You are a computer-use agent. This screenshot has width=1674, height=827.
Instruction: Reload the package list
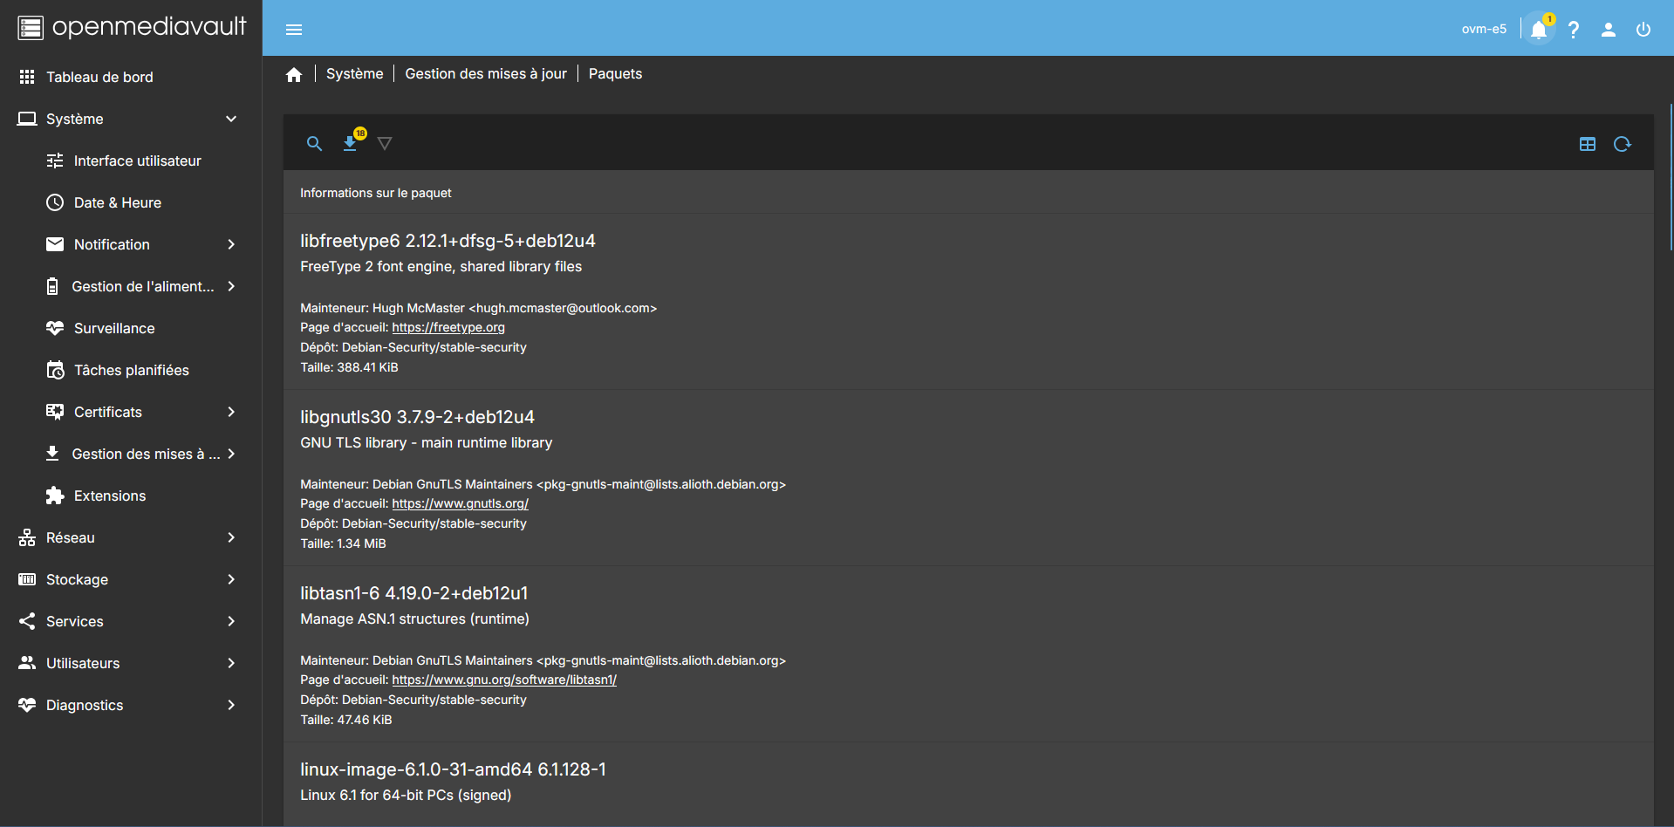pyautogui.click(x=1622, y=144)
